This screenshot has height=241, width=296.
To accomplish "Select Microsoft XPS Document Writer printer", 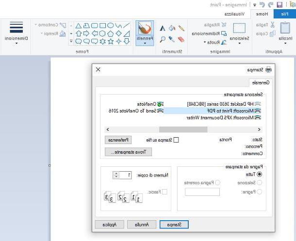I will (224, 118).
